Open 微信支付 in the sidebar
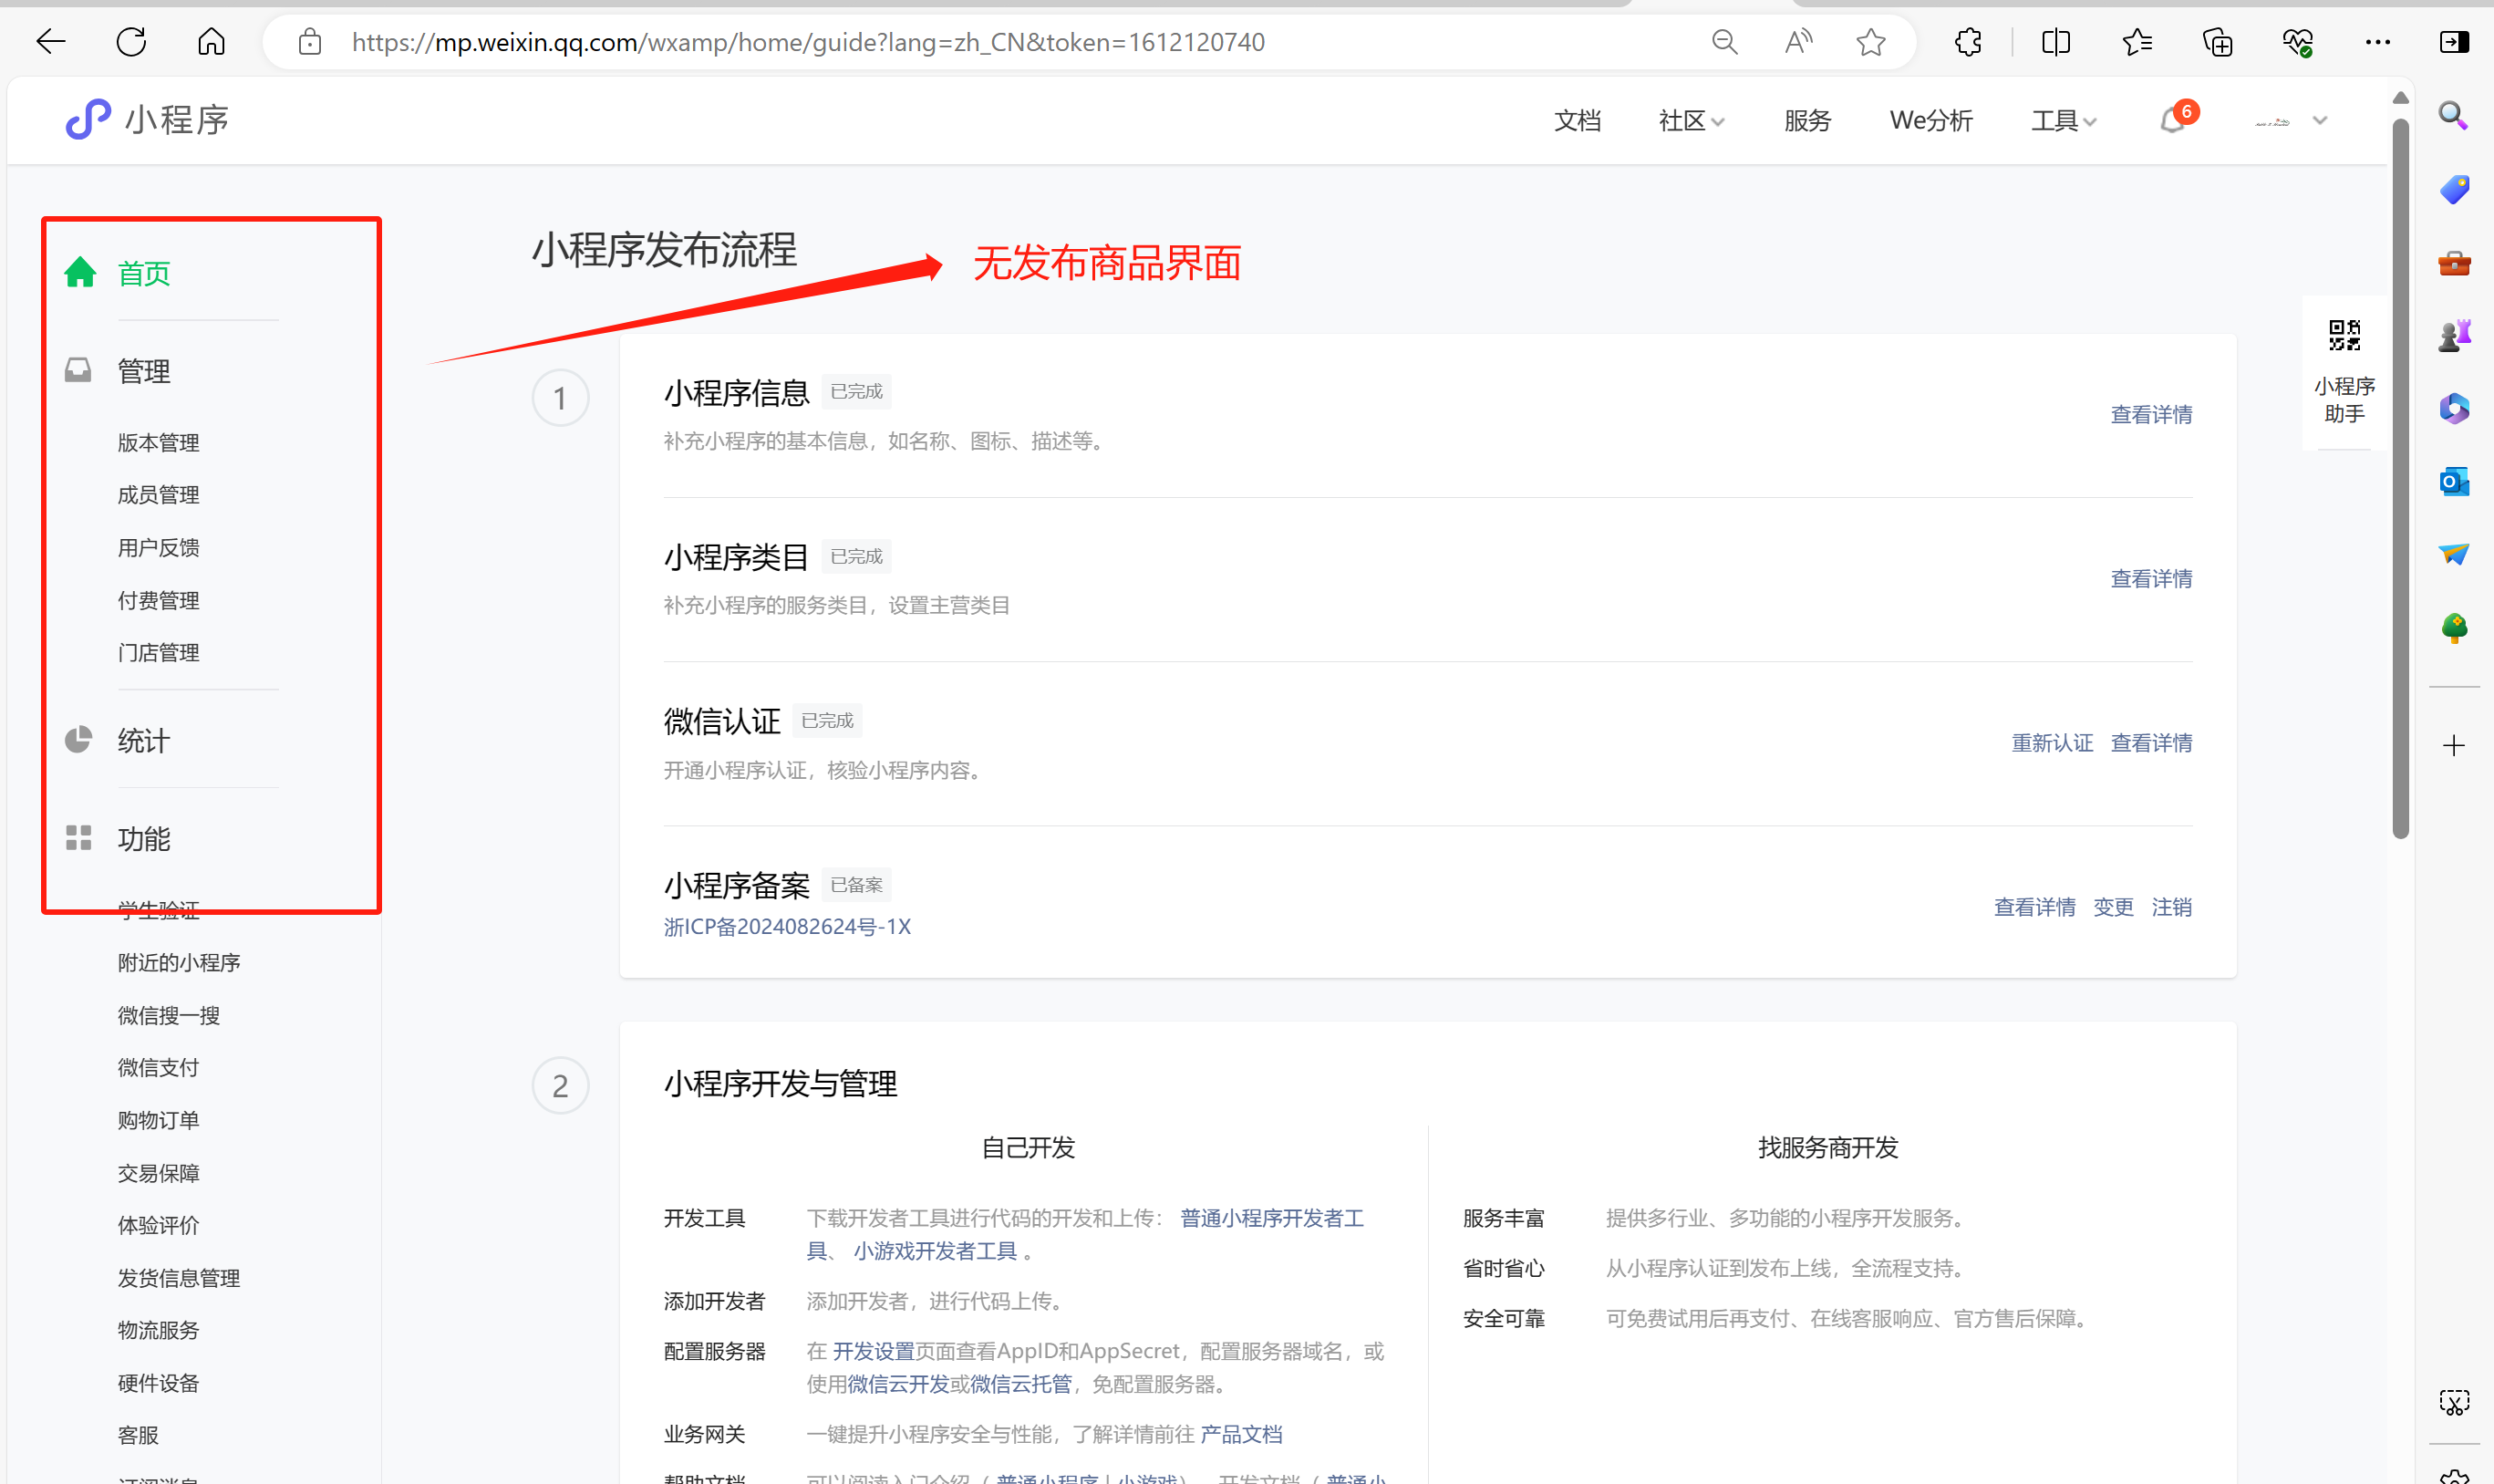The height and width of the screenshot is (1484, 2494). [x=158, y=1068]
